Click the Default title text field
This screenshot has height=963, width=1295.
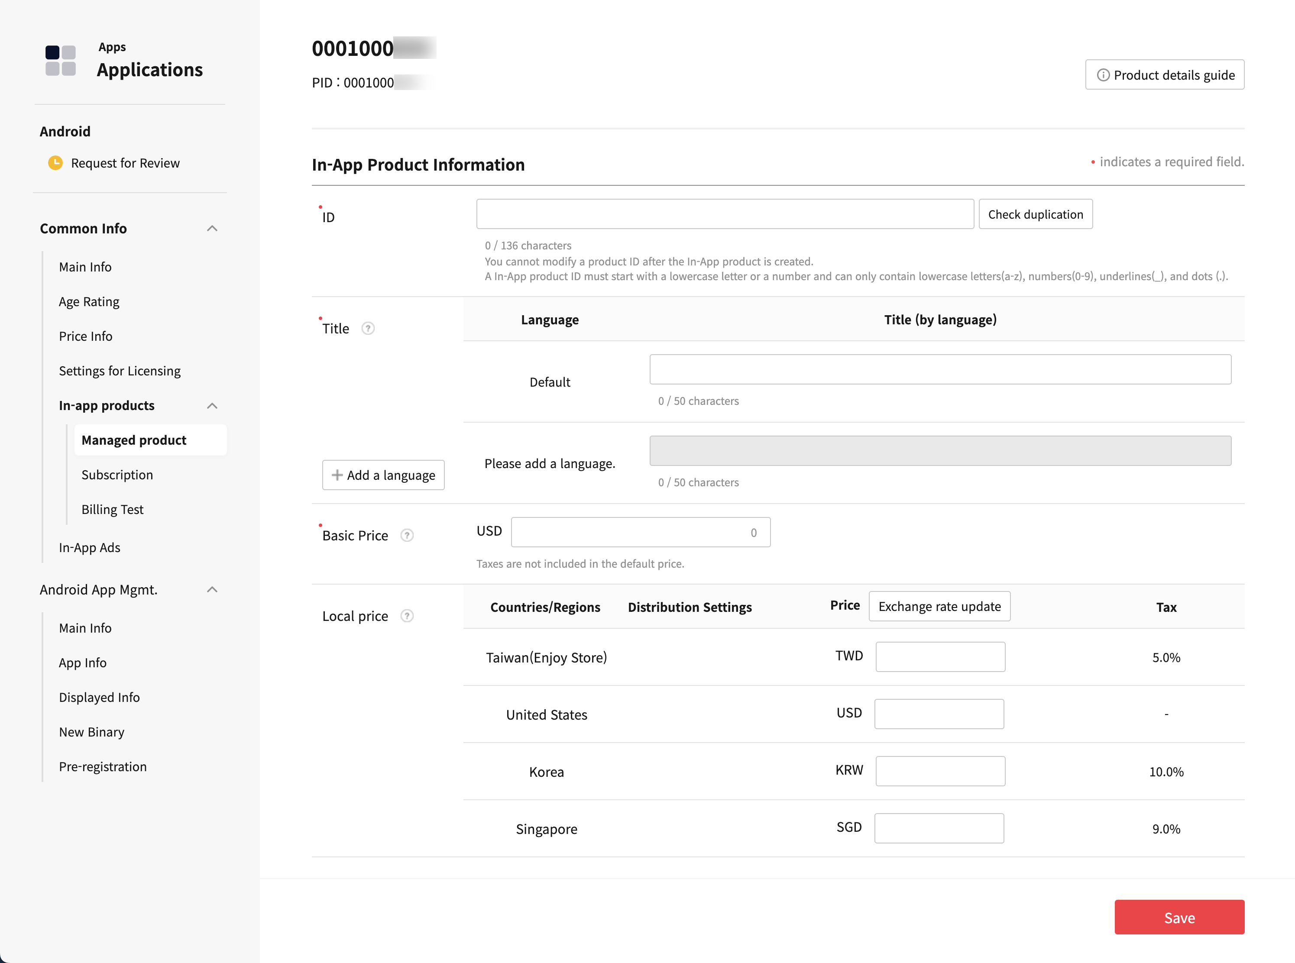point(940,369)
